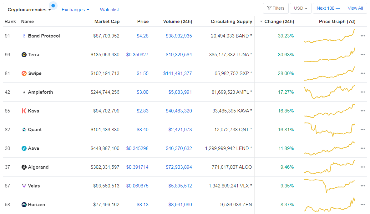
Task: Click the Kava coin logo
Action: [x=24, y=111]
